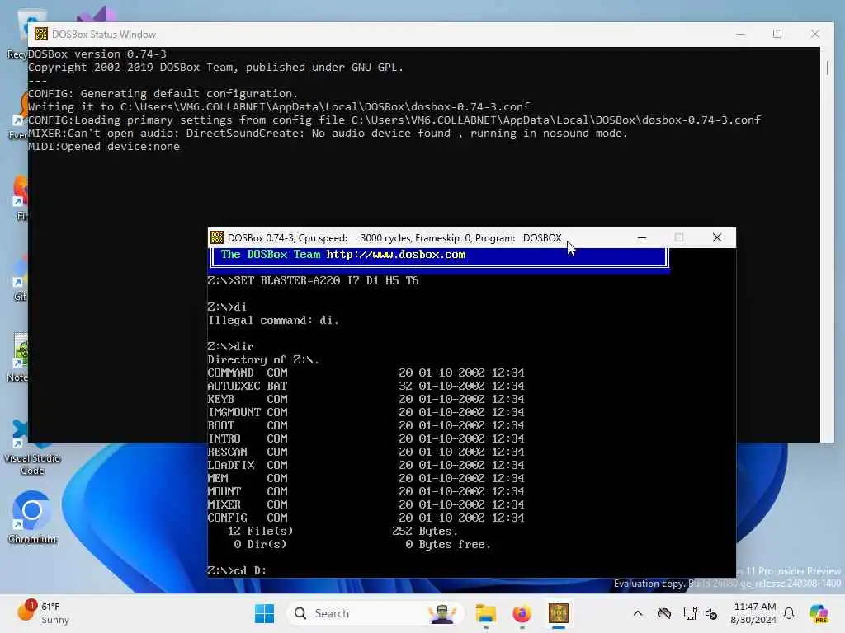Click the COMMAND COM directory entry

[x=366, y=373]
